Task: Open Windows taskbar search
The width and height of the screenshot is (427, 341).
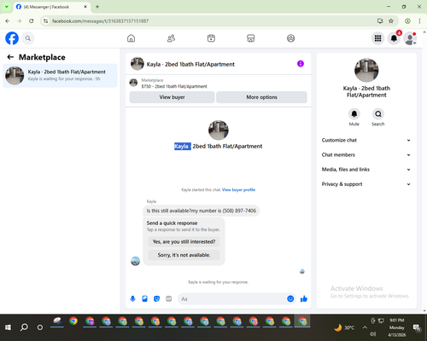Action: point(24,327)
